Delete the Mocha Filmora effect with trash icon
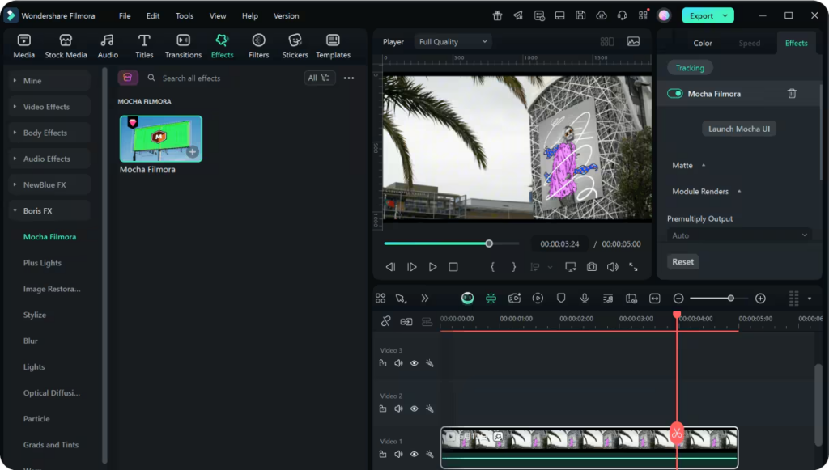 tap(792, 94)
